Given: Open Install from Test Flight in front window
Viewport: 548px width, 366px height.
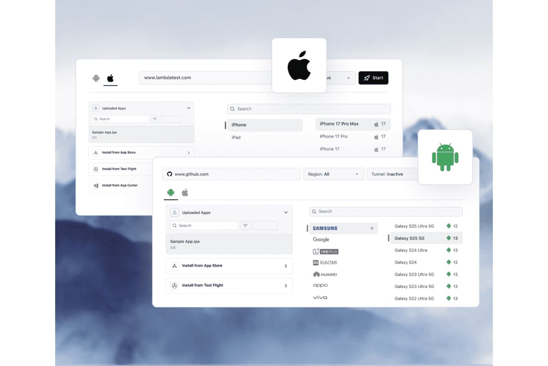Looking at the screenshot, I should (229, 286).
